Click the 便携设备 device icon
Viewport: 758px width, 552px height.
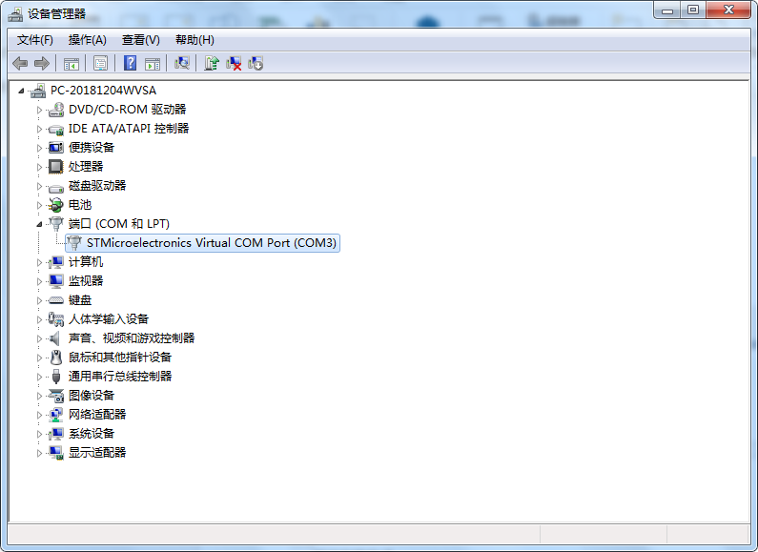click(56, 148)
